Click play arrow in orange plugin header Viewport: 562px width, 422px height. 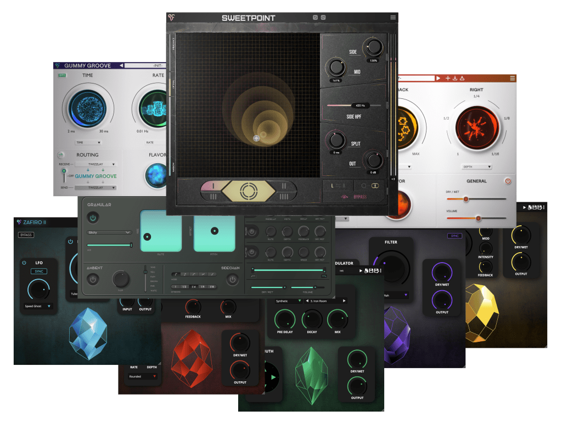(438, 78)
